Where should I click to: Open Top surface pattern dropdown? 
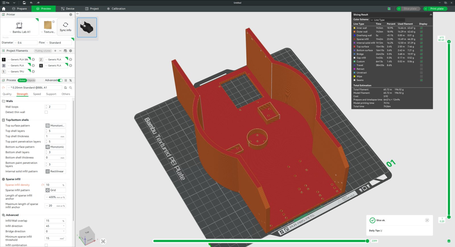coord(55,125)
